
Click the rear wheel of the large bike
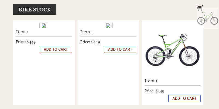(x=155, y=56)
